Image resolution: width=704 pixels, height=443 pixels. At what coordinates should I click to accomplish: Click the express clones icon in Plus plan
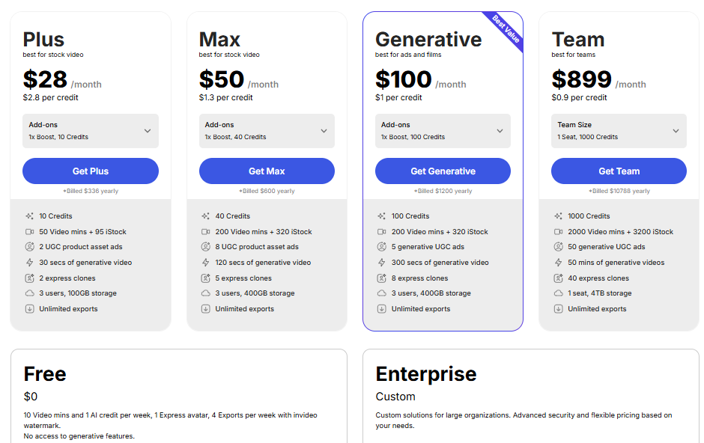30,278
